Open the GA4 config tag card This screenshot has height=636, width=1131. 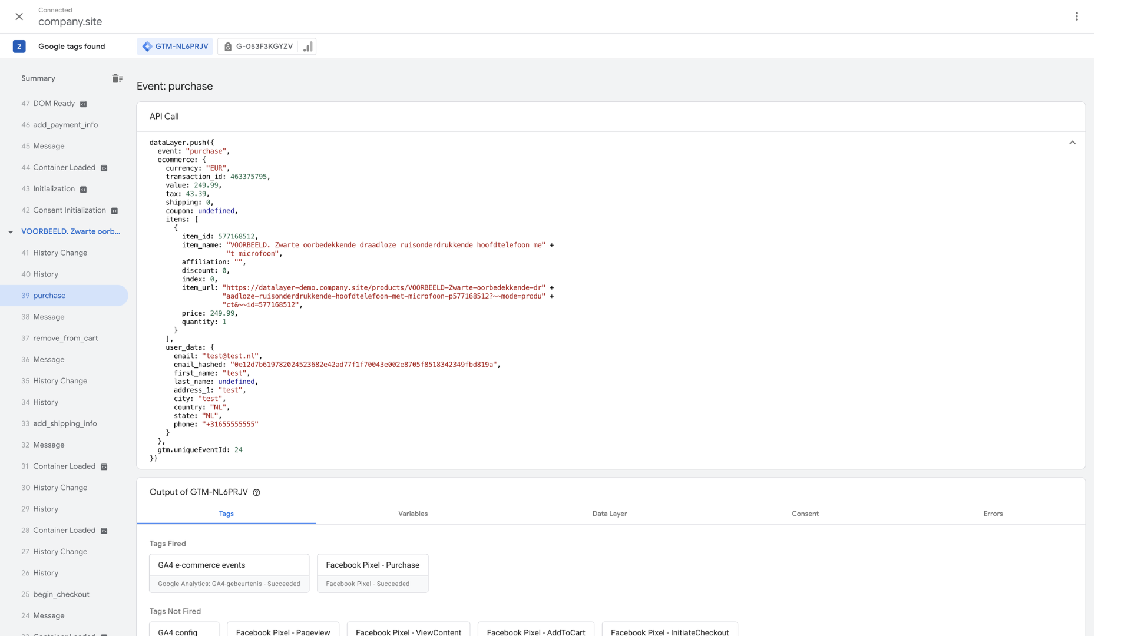[x=184, y=629]
